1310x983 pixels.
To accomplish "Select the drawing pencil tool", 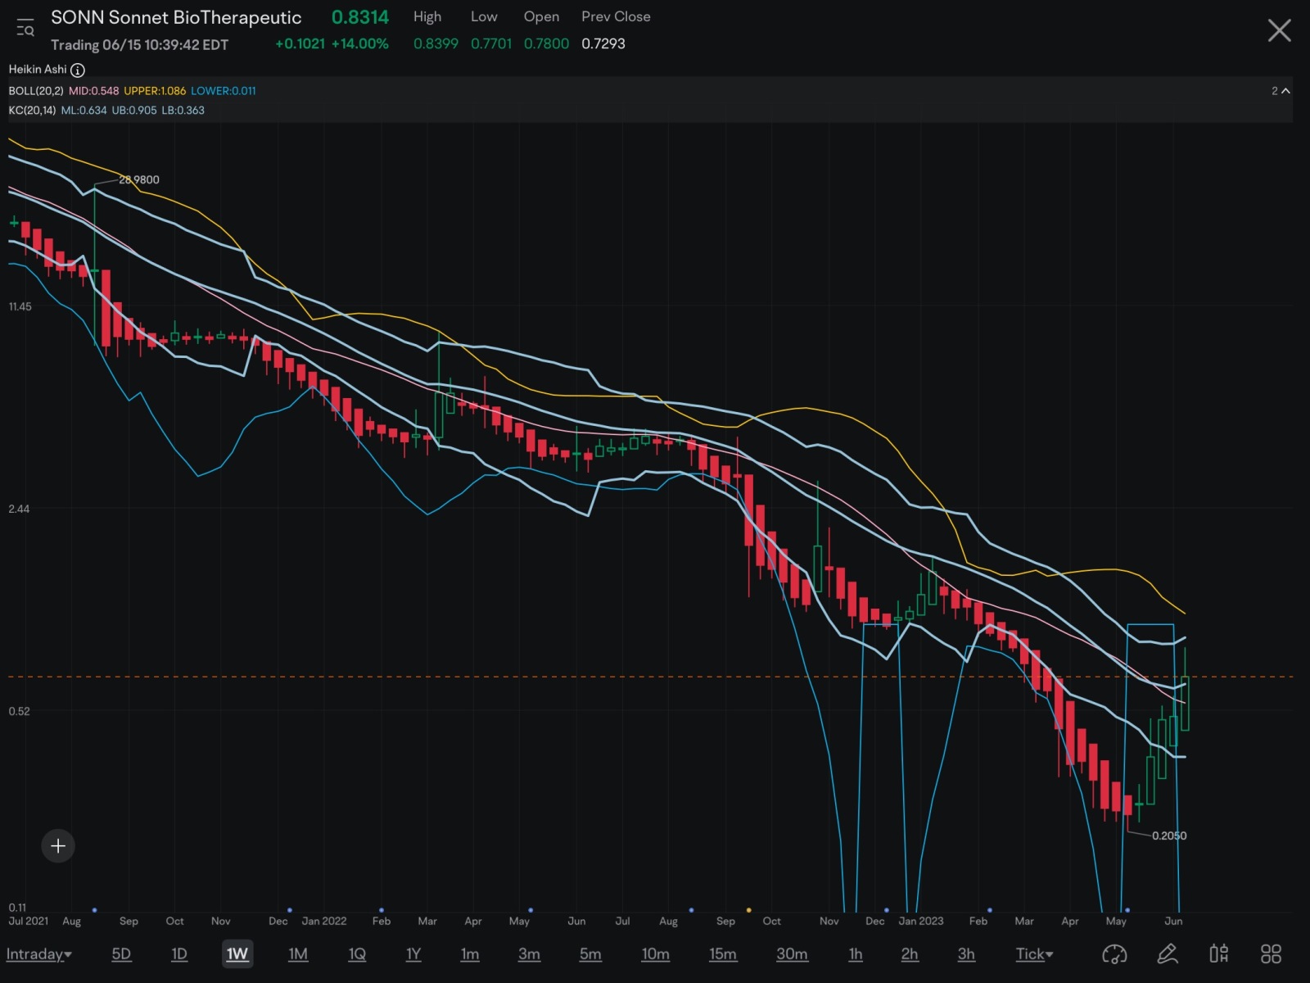I will click(1167, 954).
